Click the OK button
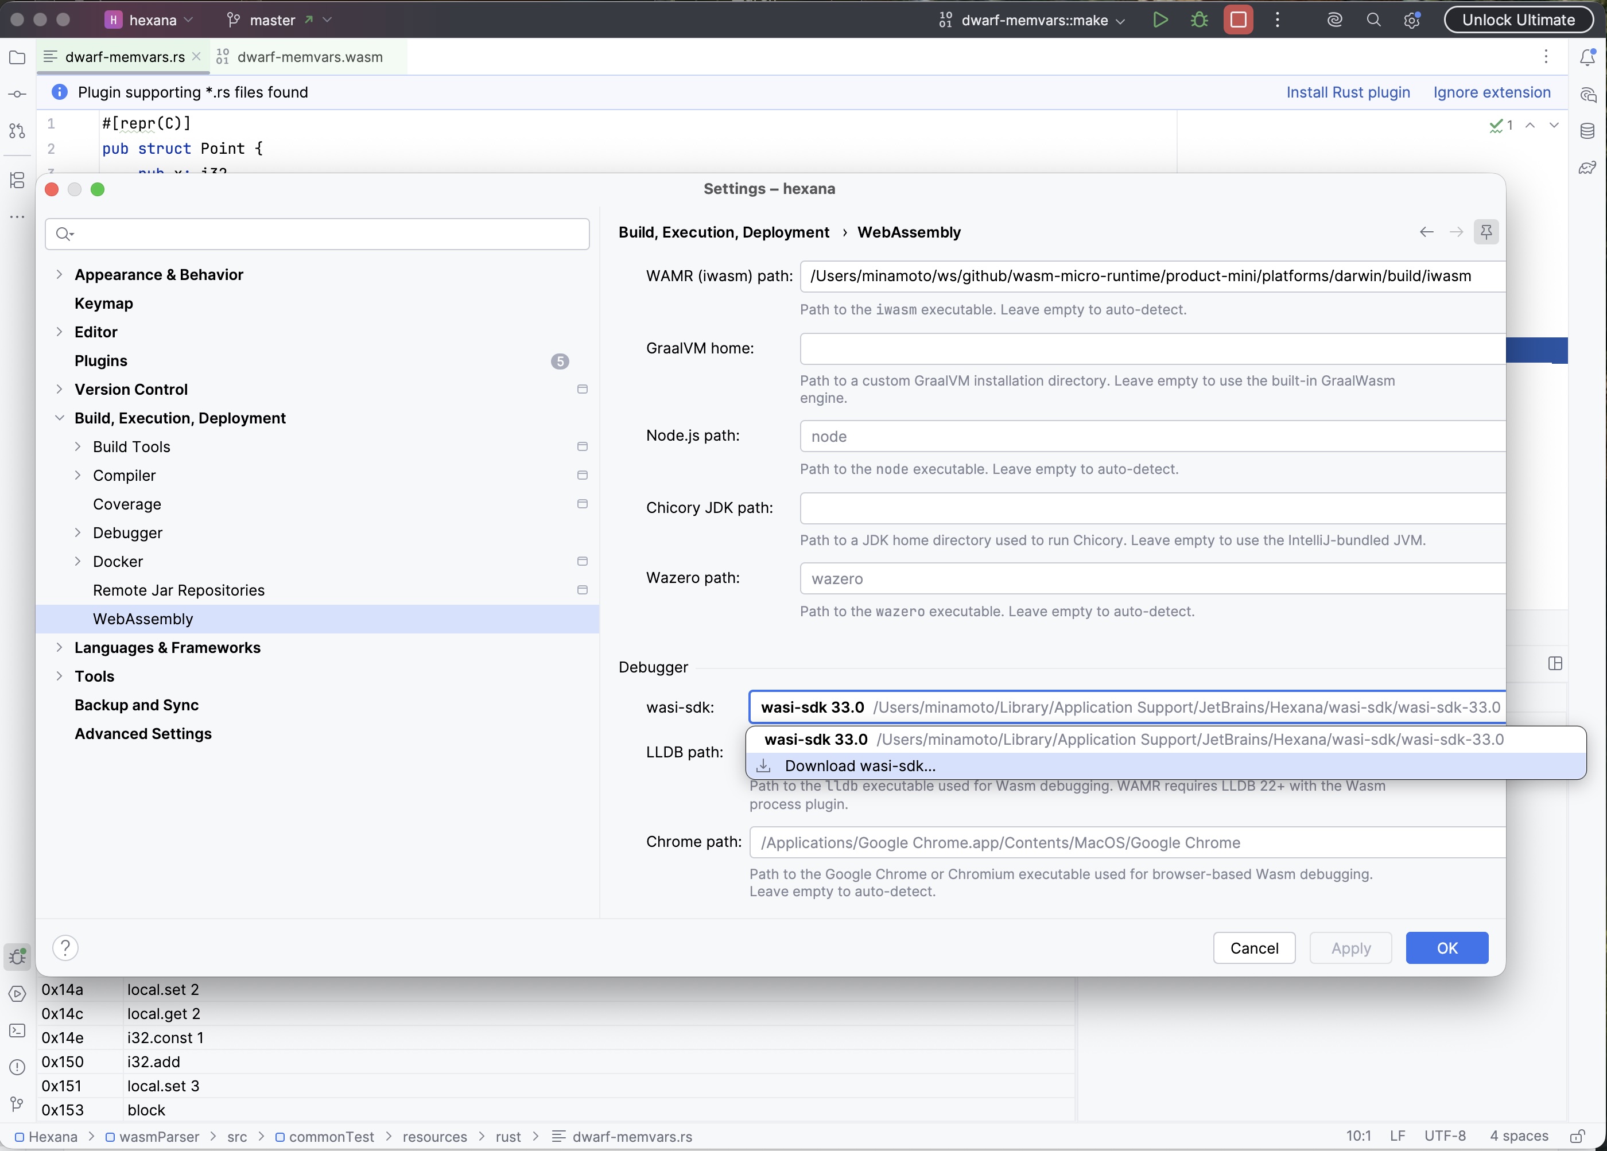The image size is (1607, 1151). pos(1446,948)
